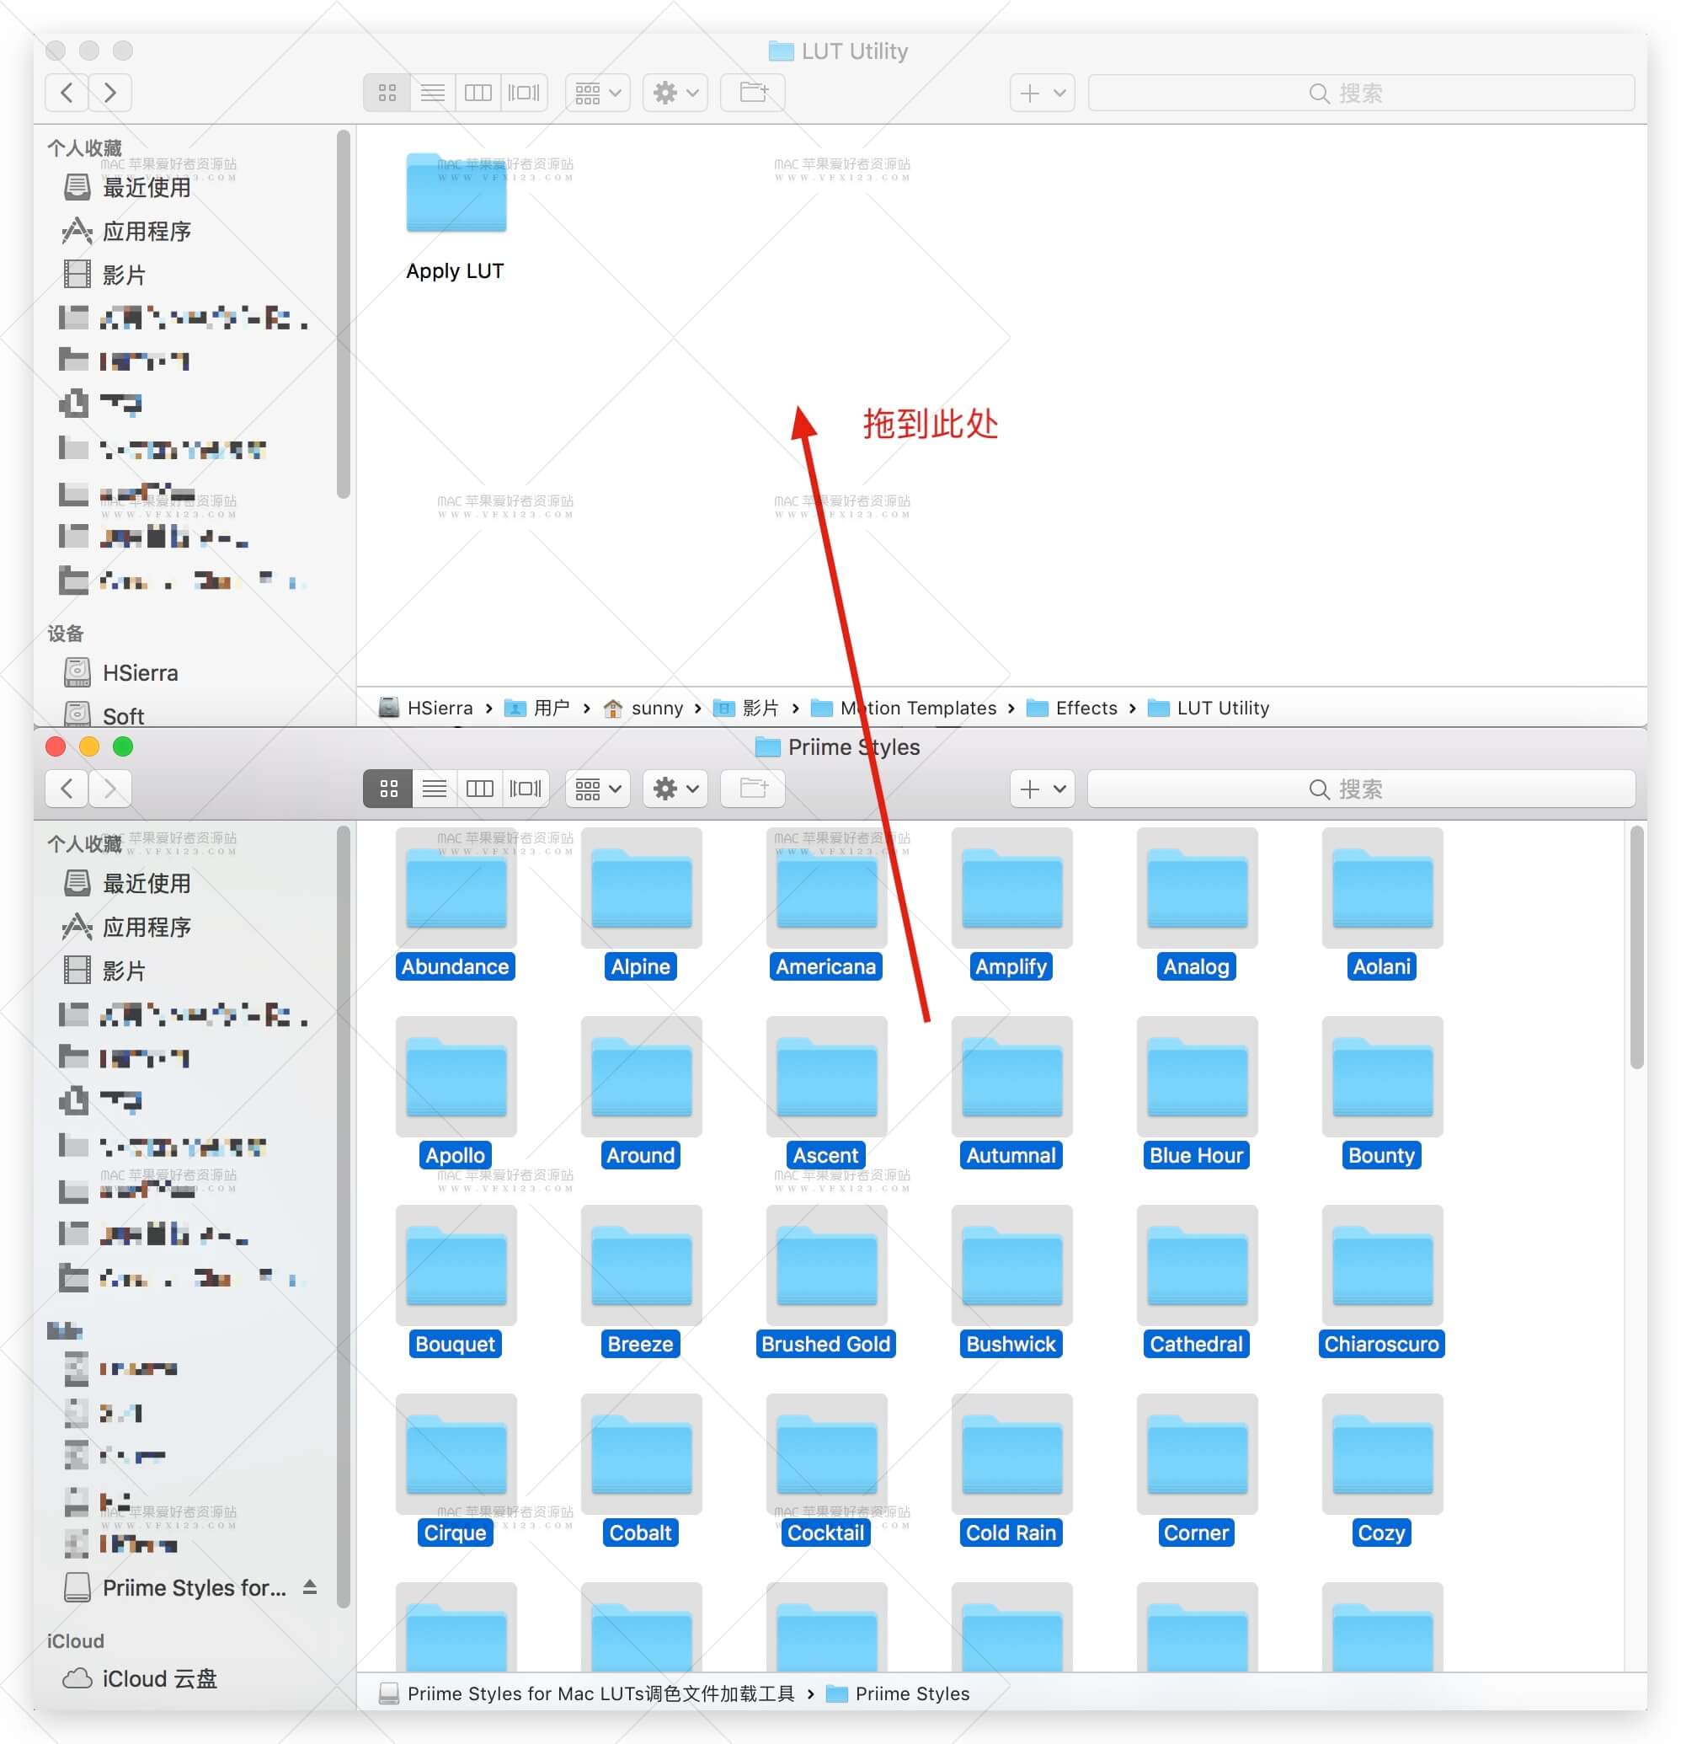Select the Amplify folder

click(x=1011, y=890)
